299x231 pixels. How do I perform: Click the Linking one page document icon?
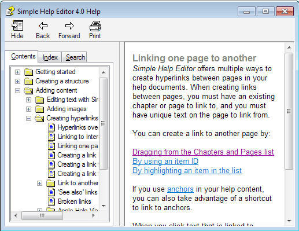51,146
